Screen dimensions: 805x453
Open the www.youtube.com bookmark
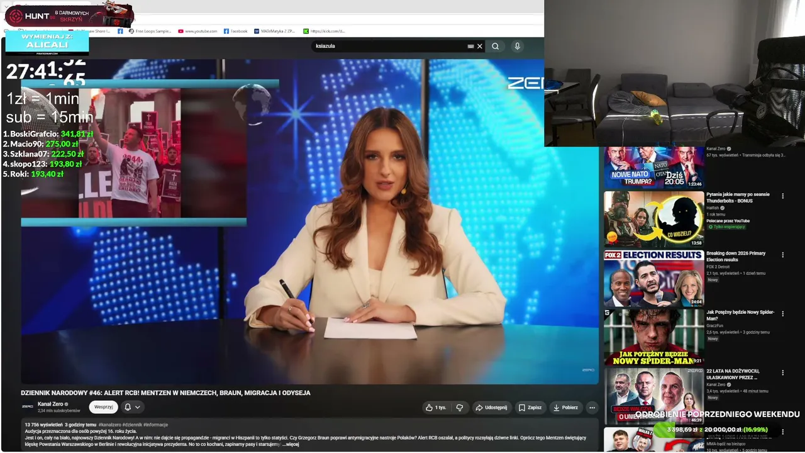[x=197, y=31]
